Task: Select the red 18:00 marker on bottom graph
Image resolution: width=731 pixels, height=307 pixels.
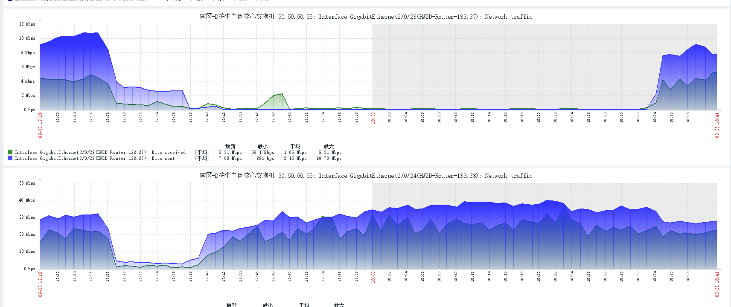Action: point(373,276)
